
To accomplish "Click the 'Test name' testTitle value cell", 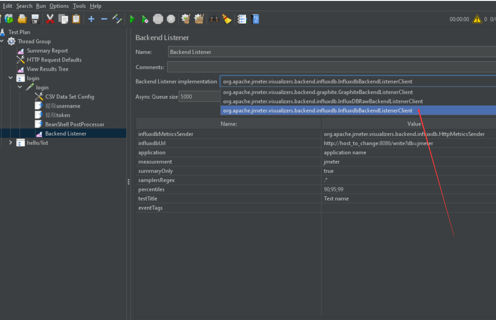I will 409,198.
